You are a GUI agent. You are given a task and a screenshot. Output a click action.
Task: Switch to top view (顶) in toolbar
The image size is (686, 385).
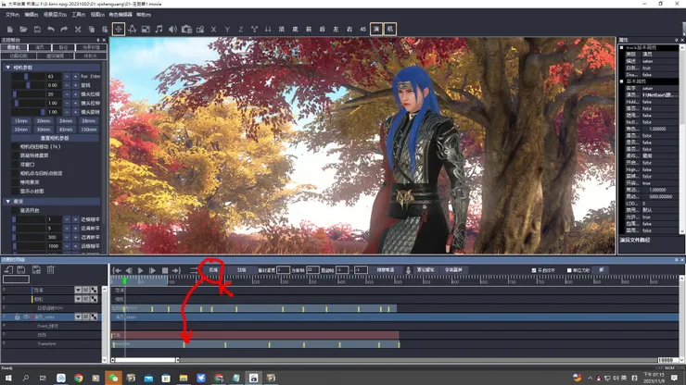281,30
